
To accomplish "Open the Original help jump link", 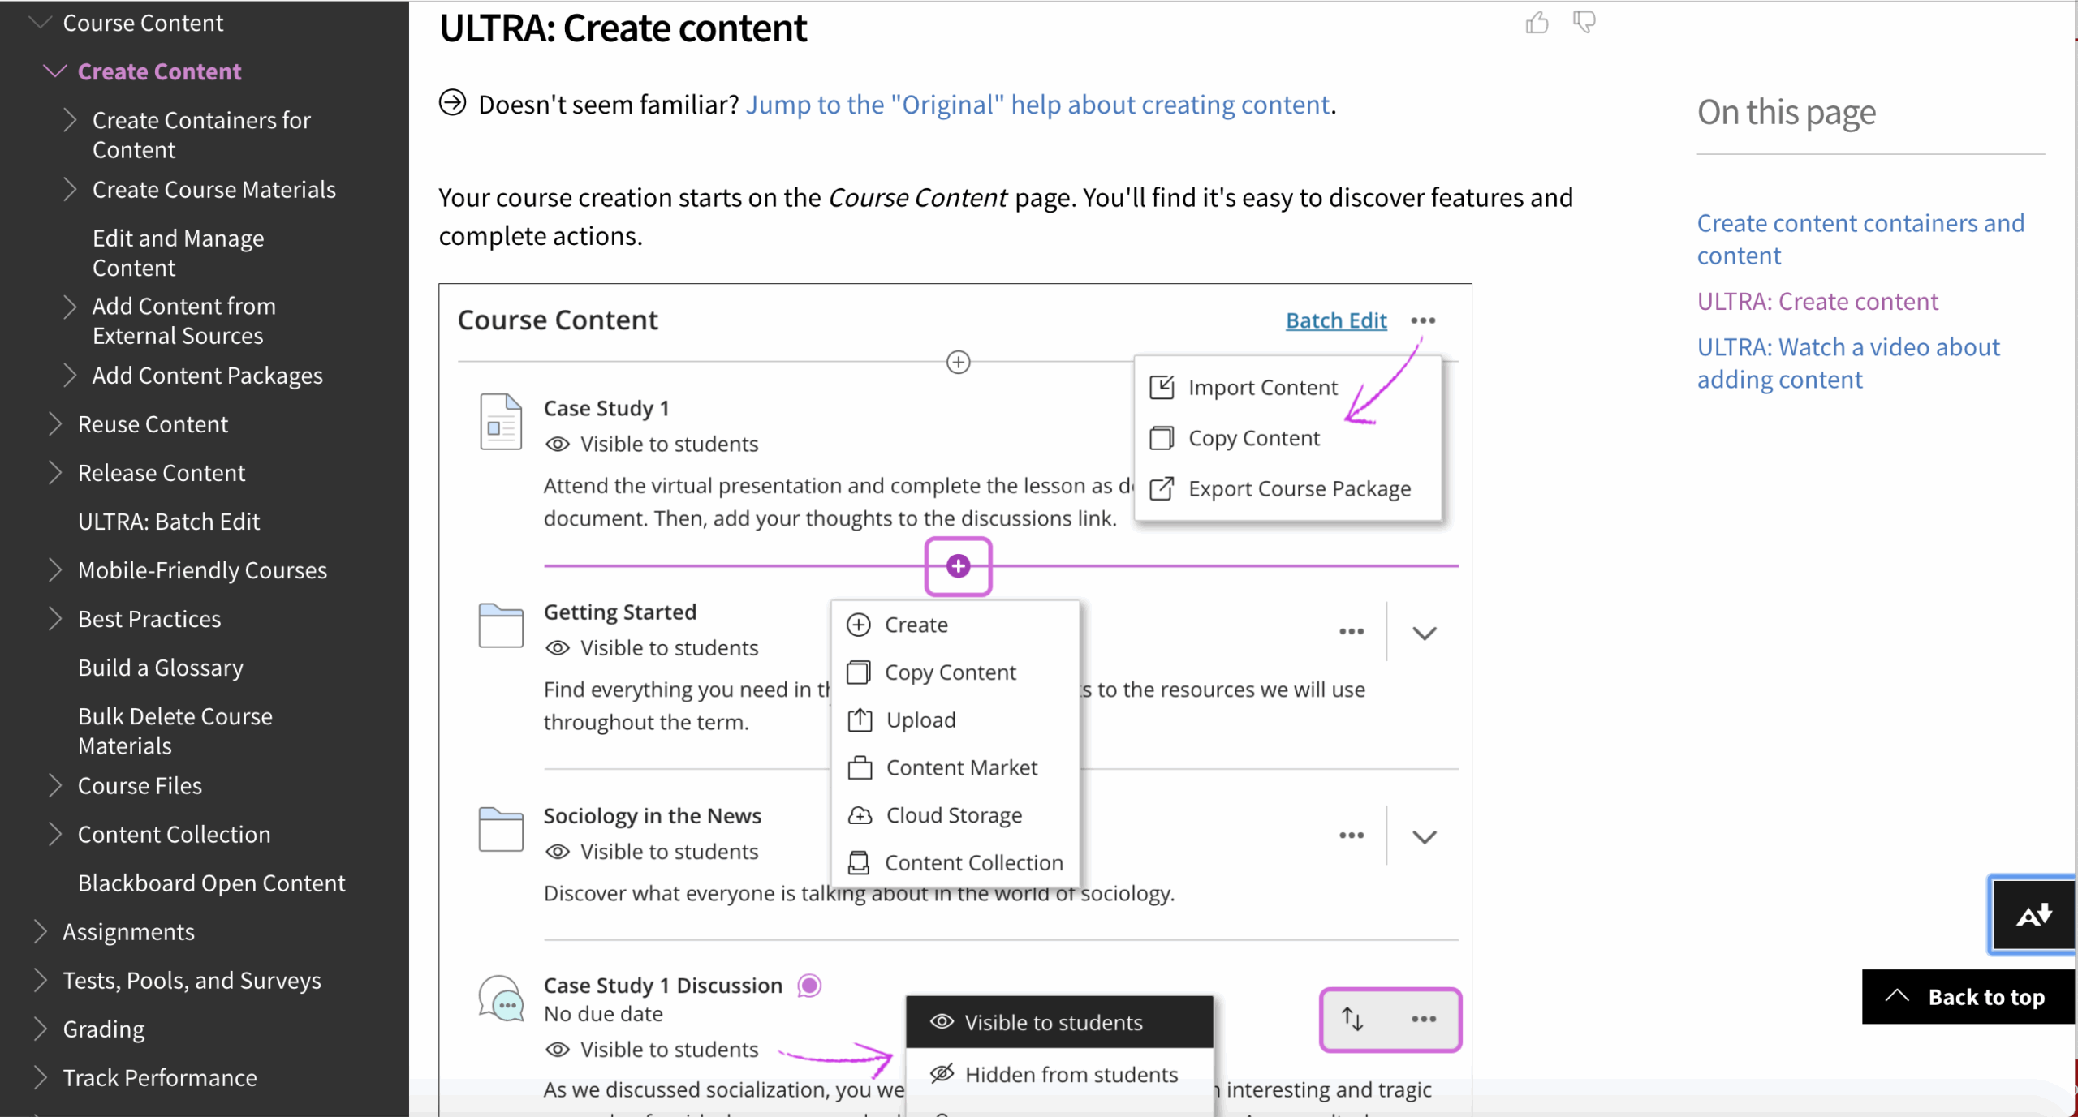I will [x=1037, y=105].
